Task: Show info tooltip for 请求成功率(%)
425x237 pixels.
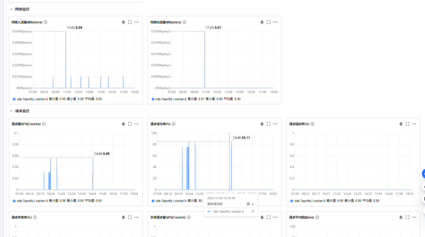Action: [174, 124]
